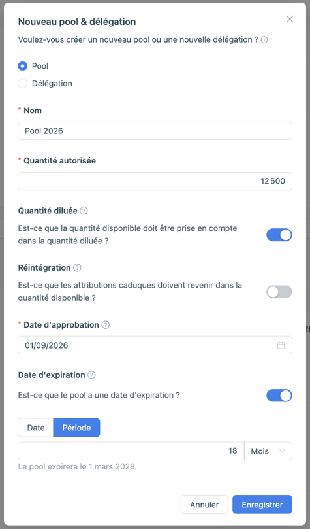
Task: Select the Période tab
Action: pos(77,428)
